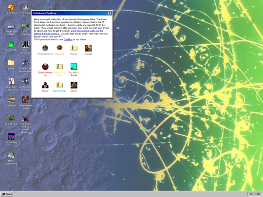Select the Wolfenstien3d shareware icon
Screen dimensions: 263x197
click(x=45, y=50)
